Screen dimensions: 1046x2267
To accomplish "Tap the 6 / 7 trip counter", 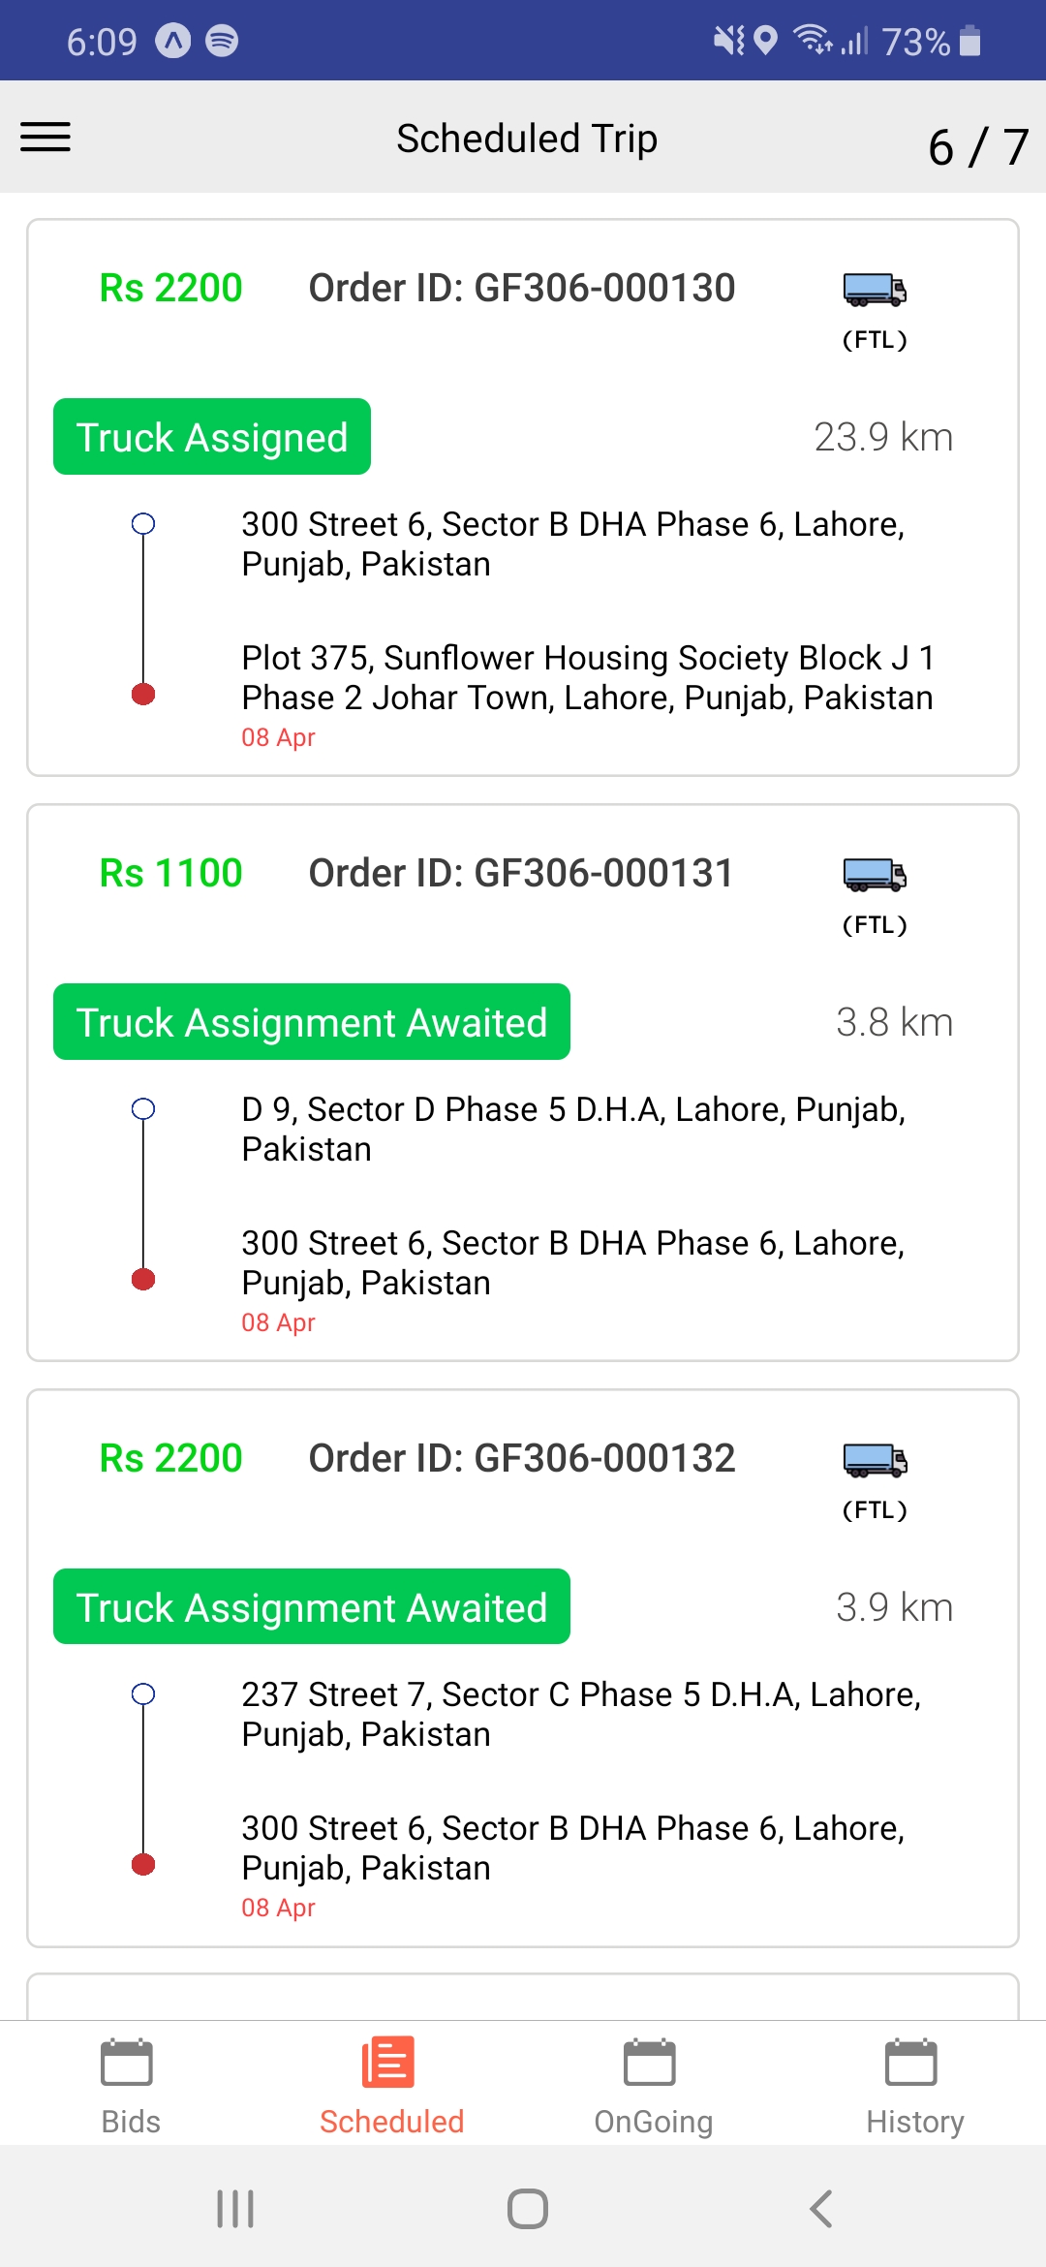I will [978, 147].
